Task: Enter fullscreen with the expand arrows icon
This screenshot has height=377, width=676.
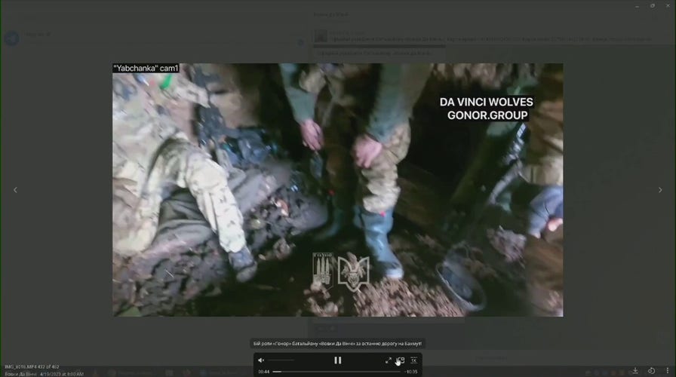Action: 388,360
